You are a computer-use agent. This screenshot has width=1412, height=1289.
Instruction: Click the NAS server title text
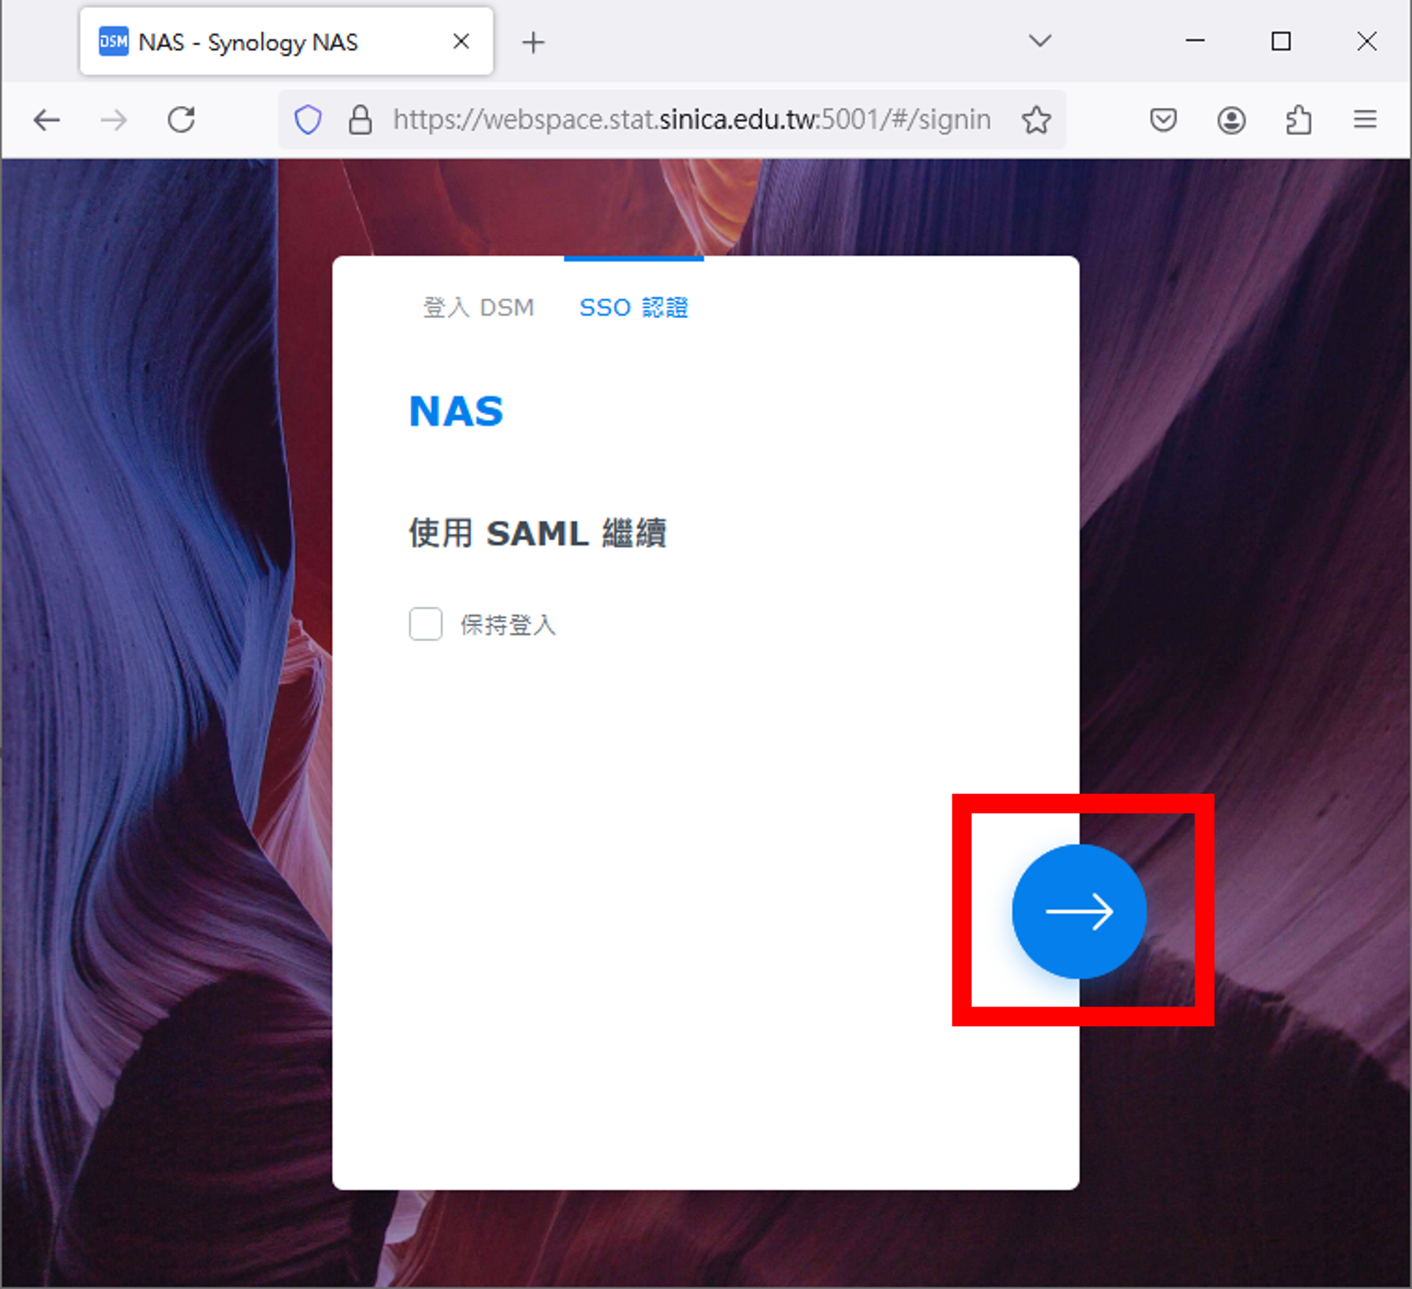456,411
